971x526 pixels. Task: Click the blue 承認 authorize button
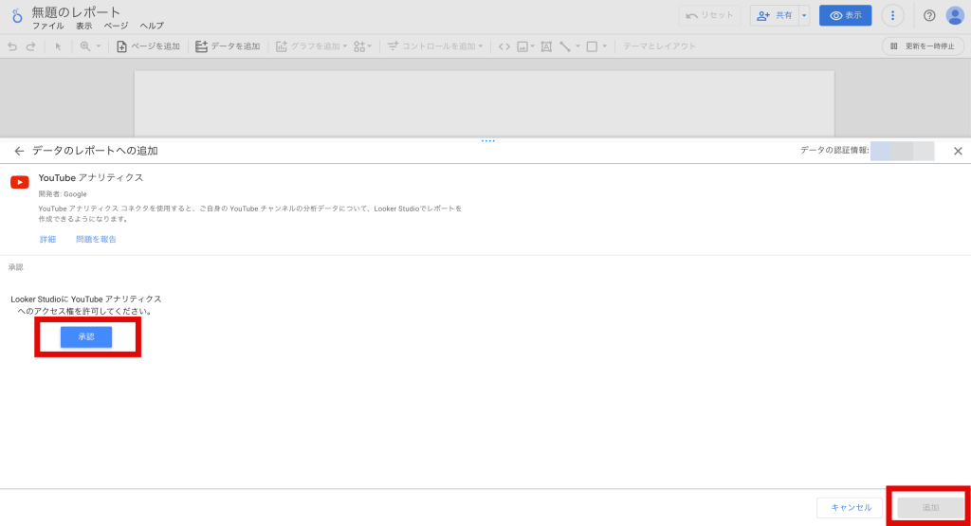click(86, 336)
